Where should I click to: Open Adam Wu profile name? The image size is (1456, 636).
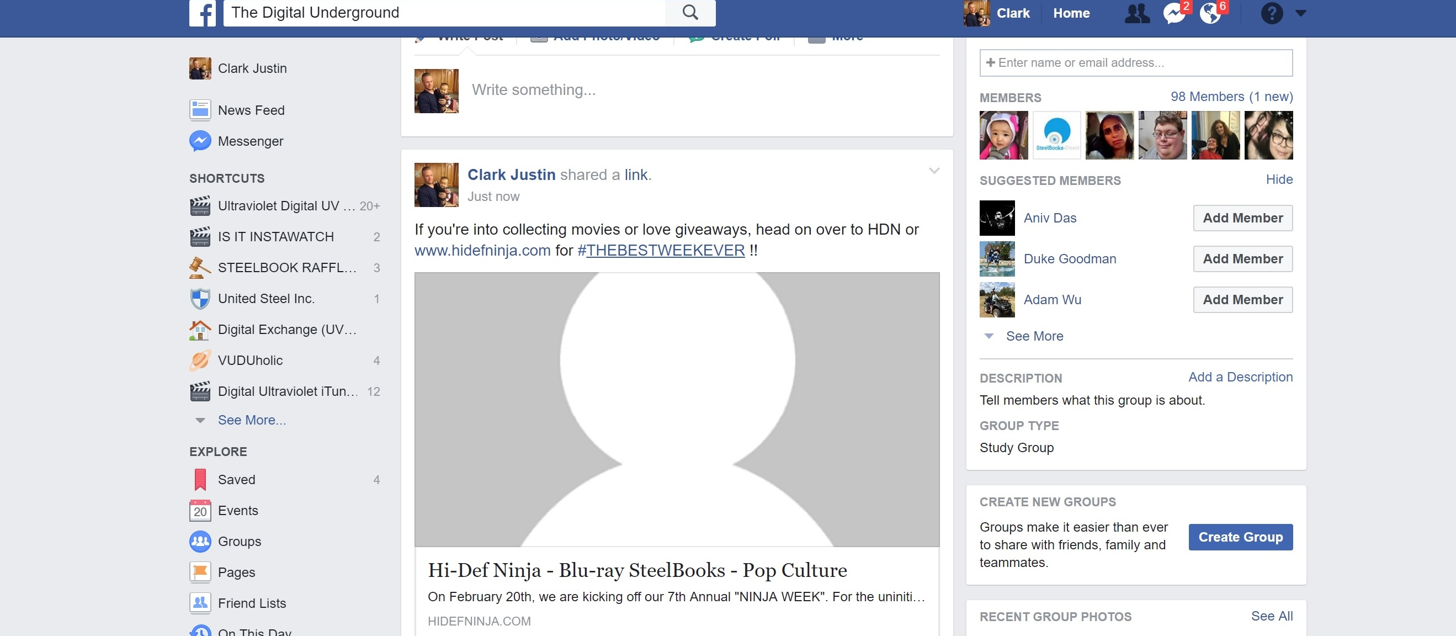pos(1052,300)
